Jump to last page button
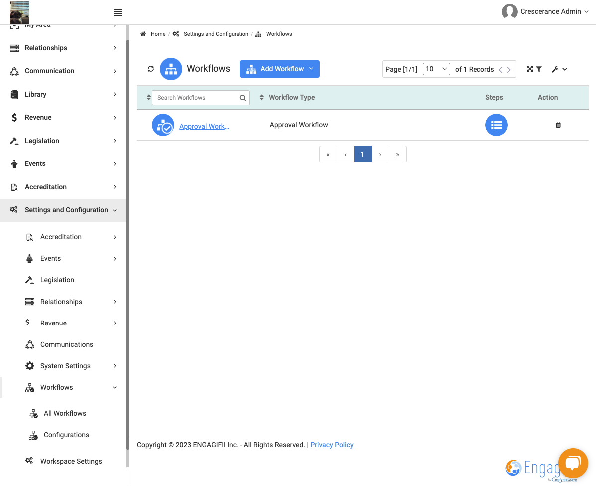Image resolution: width=596 pixels, height=486 pixels. click(398, 154)
